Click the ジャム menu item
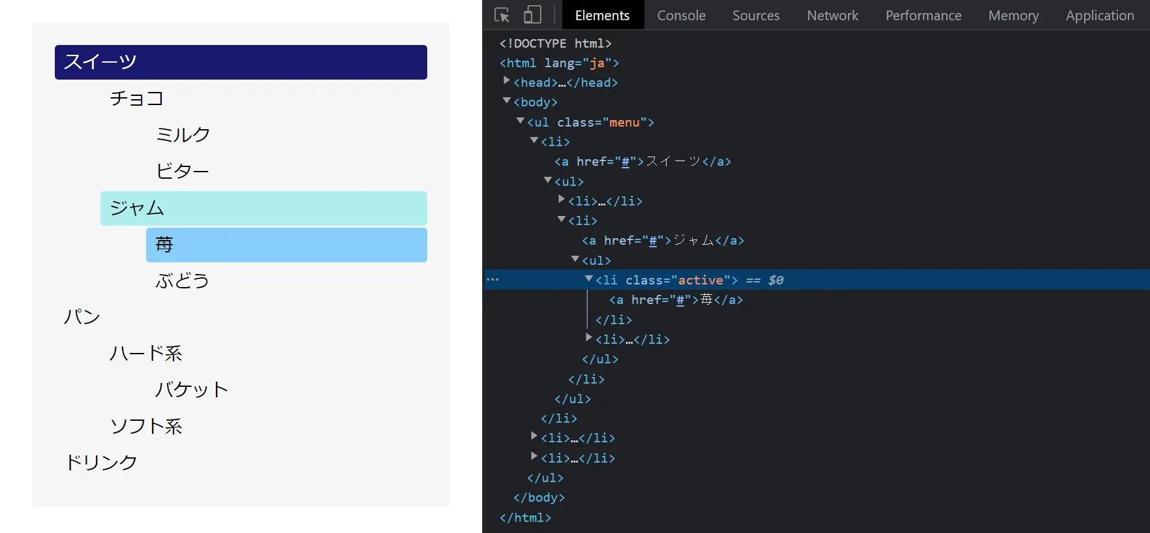This screenshot has width=1150, height=533. click(264, 208)
